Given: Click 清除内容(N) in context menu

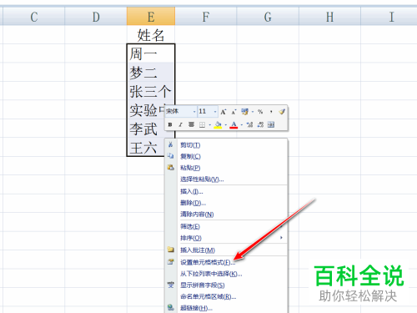Looking at the screenshot, I should click(x=226, y=215).
